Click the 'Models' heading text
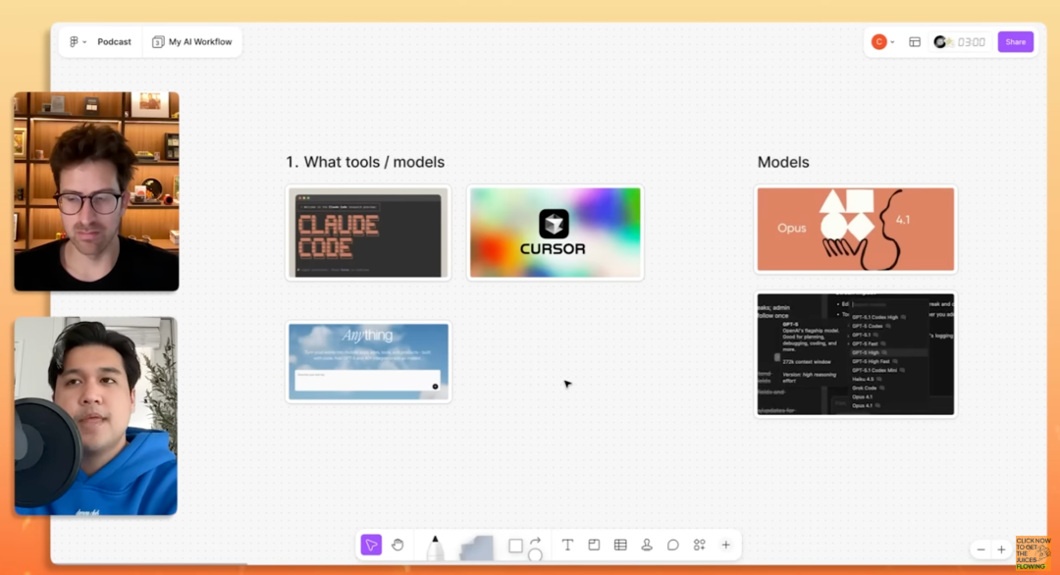This screenshot has width=1060, height=575. pos(783,162)
